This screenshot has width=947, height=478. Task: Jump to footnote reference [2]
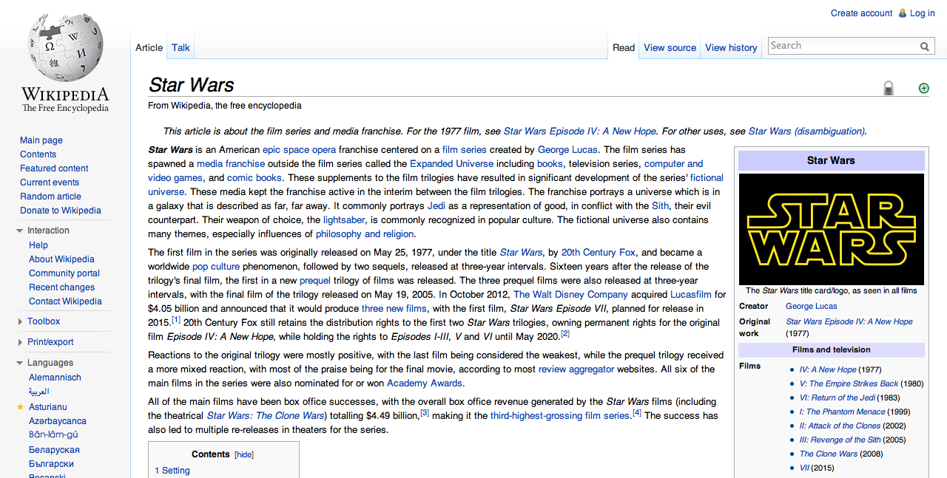click(x=565, y=334)
